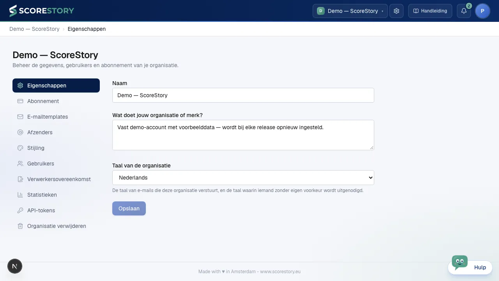
Task: Open the user profile avatar P
Action: click(x=483, y=11)
